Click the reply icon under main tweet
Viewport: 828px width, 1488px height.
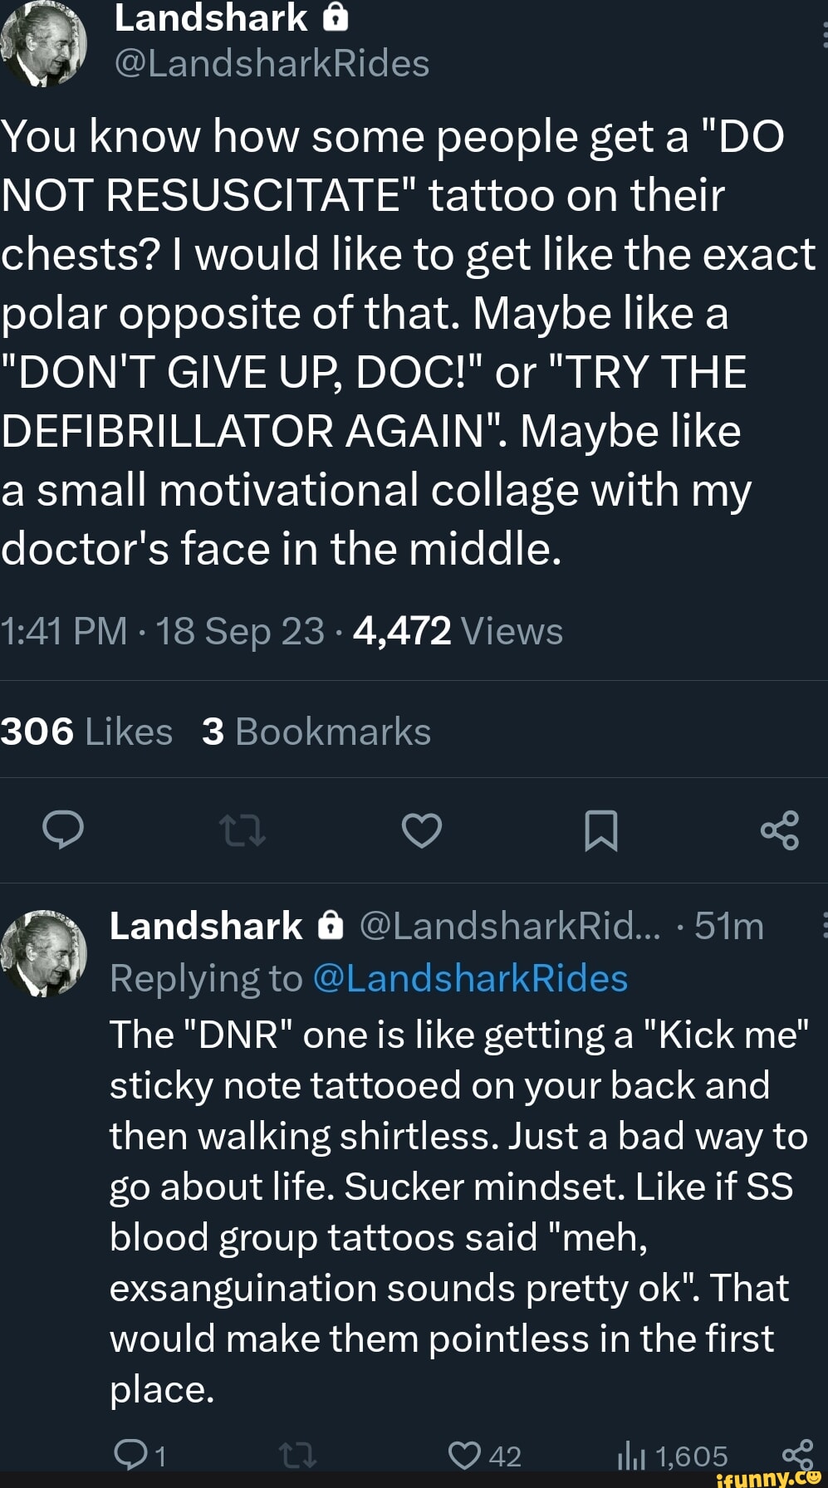coord(63,830)
